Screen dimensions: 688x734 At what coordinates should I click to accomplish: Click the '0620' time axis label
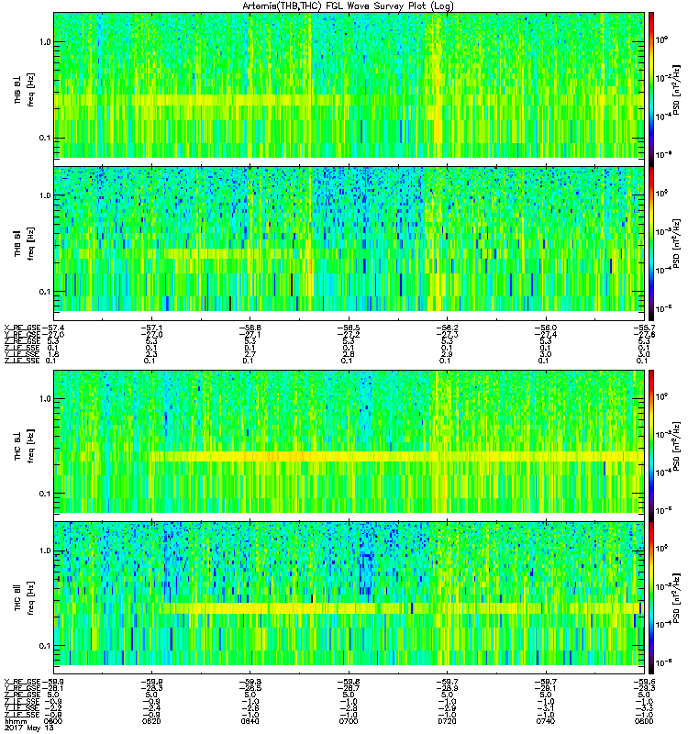click(150, 721)
